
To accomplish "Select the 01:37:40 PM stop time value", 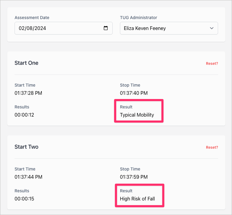I will pos(134,93).
